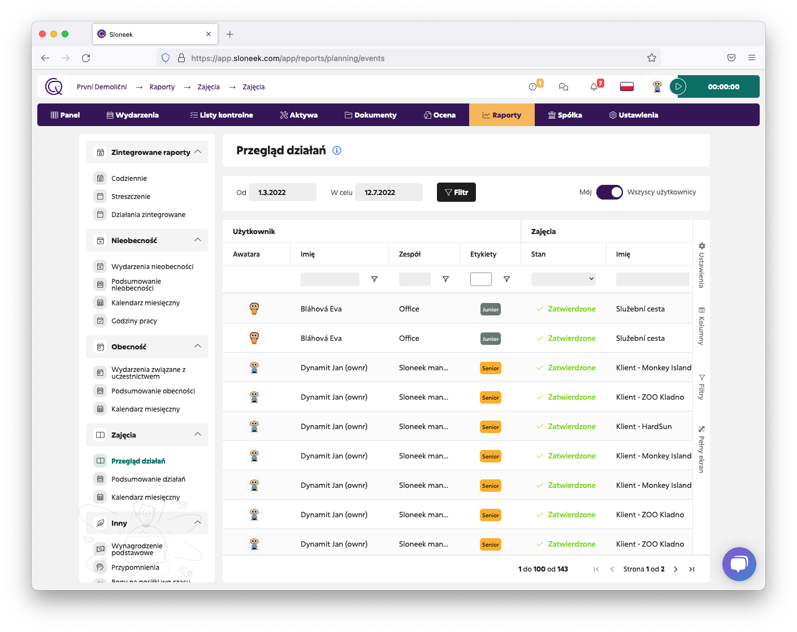Open the Dokumenty menu tab
The width and height of the screenshot is (797, 632).
coord(371,115)
